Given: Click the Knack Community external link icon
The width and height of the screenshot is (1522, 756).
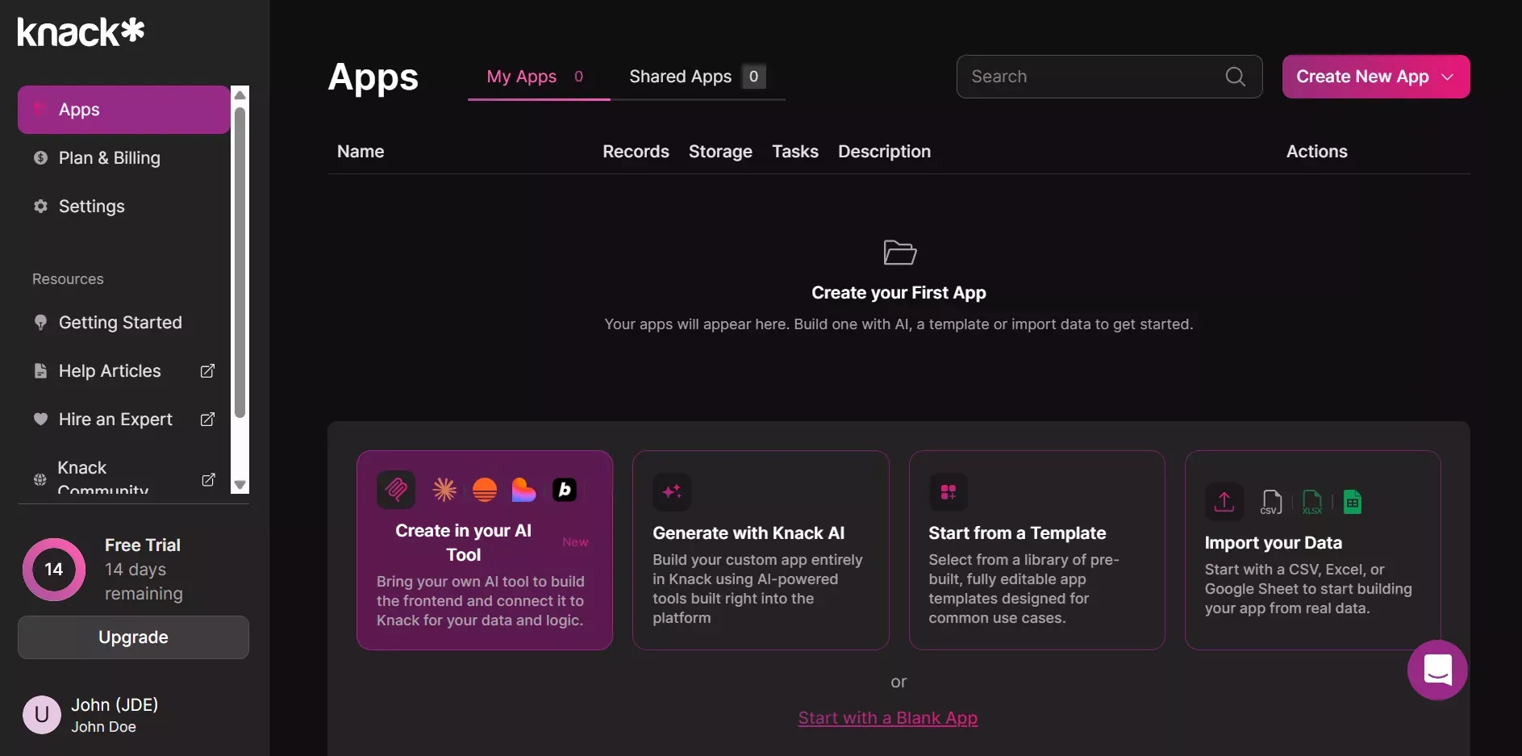Looking at the screenshot, I should coord(208,479).
